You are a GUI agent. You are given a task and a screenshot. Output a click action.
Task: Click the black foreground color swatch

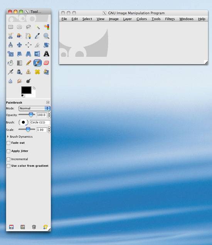coord(26,90)
